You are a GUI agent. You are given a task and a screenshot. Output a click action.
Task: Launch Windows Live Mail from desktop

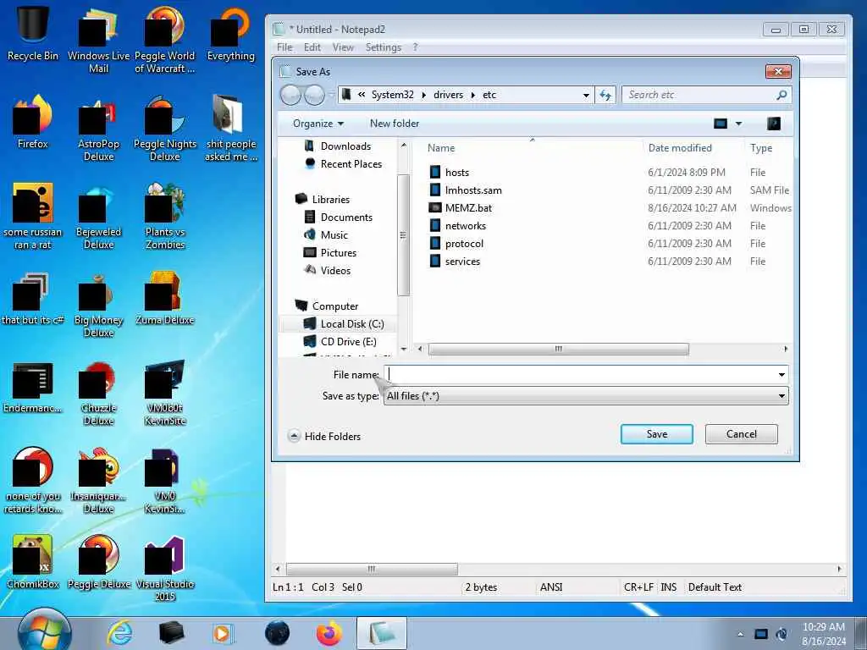98,39
